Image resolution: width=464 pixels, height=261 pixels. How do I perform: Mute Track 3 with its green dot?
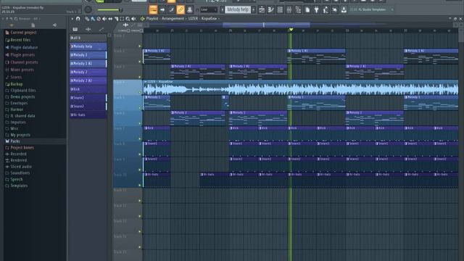click(x=140, y=77)
